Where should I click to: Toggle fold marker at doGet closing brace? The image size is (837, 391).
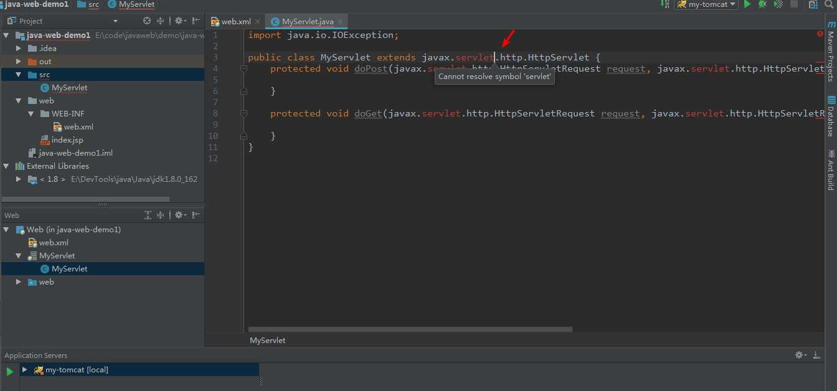tap(244, 136)
